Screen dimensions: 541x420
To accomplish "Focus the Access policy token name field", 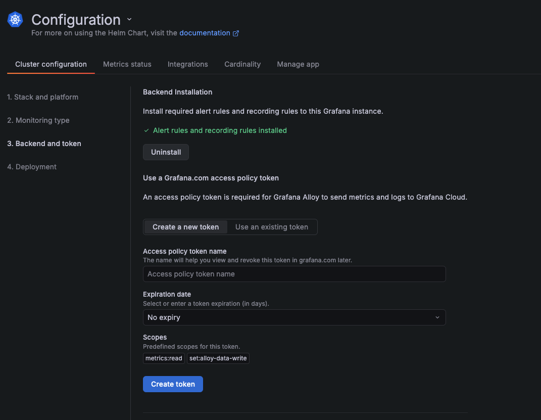I will coord(294,274).
